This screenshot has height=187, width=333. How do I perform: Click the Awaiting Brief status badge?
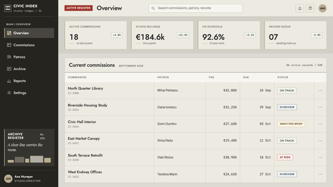[x=291, y=124]
